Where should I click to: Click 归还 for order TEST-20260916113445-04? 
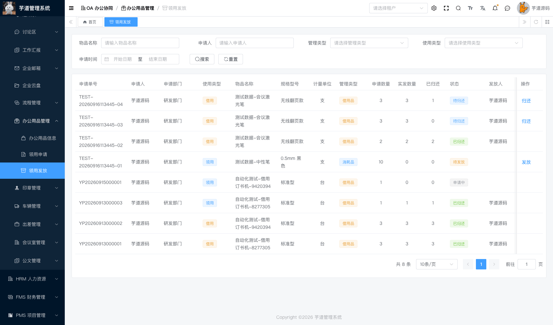click(x=526, y=101)
